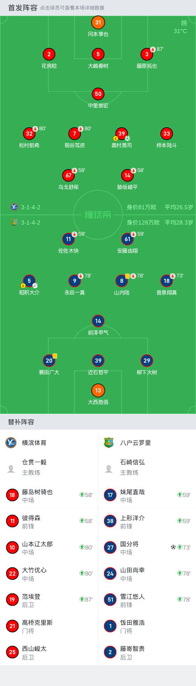Open substitute 藤岛树骑也 number 18 row
Image resolution: width=196 pixels, height=686 pixels.
49,495
